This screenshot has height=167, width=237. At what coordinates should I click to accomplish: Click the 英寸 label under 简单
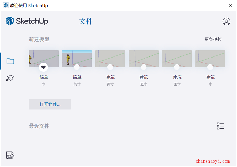click(x=77, y=84)
